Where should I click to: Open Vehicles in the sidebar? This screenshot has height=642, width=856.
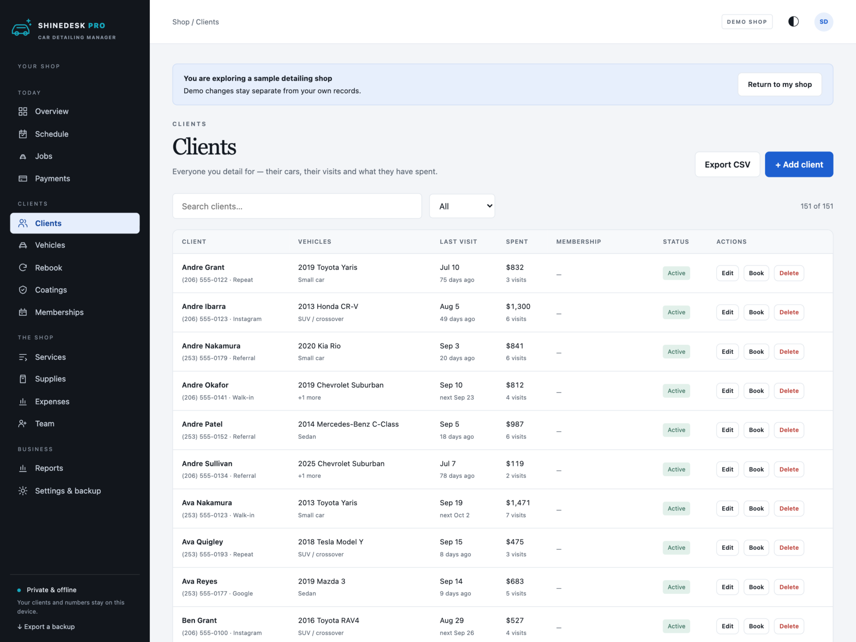[x=75, y=245]
